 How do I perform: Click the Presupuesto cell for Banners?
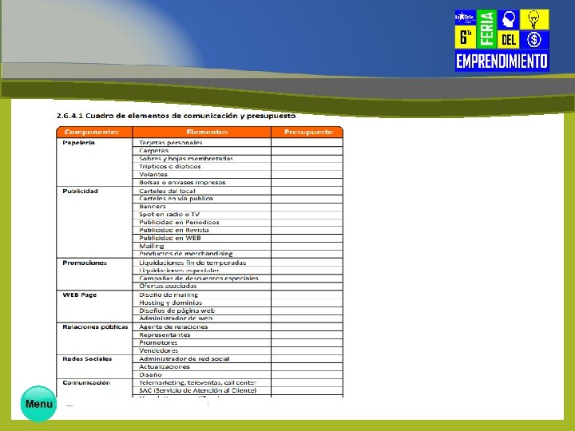coord(307,207)
